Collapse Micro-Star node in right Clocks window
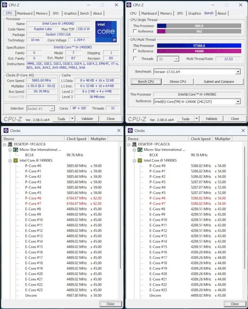Viewport: 248px width, 309px height. click(x=134, y=150)
